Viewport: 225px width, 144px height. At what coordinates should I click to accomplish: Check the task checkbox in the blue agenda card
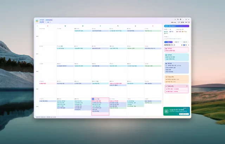166,66
